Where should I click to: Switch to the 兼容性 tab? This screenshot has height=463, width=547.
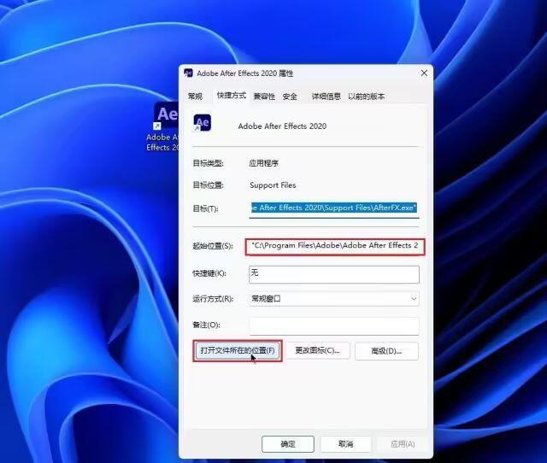coord(264,97)
